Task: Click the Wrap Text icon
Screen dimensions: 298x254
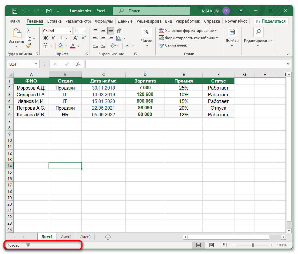Action: pos(119,31)
